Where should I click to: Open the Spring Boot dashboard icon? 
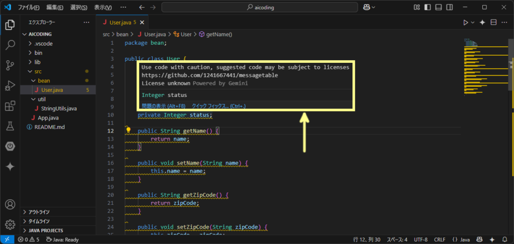[x=10, y=147]
